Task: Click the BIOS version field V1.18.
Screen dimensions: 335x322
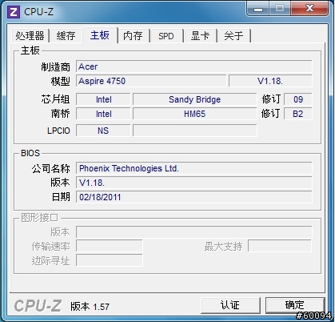Action: pos(193,183)
